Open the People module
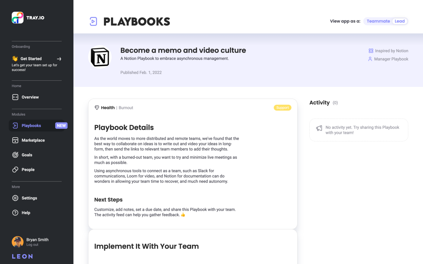The width and height of the screenshot is (423, 264). tap(28, 169)
